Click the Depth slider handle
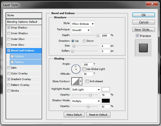The image size is (161, 126). click(98, 35)
